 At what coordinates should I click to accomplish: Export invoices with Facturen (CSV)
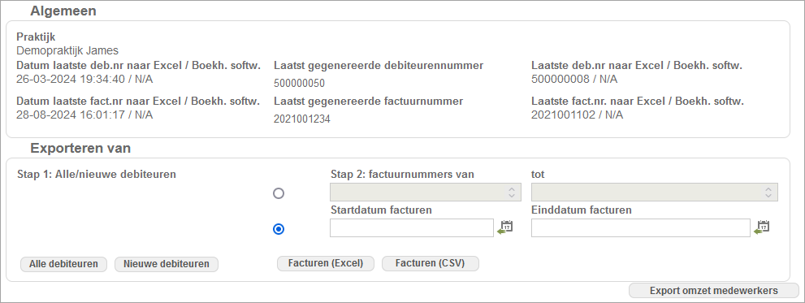tap(431, 263)
